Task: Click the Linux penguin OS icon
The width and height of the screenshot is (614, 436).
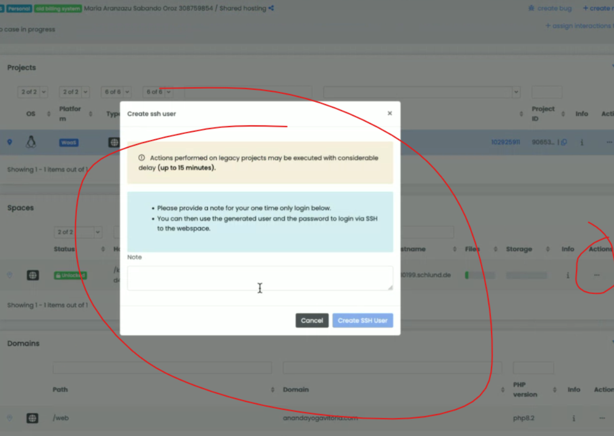Action: pos(31,142)
